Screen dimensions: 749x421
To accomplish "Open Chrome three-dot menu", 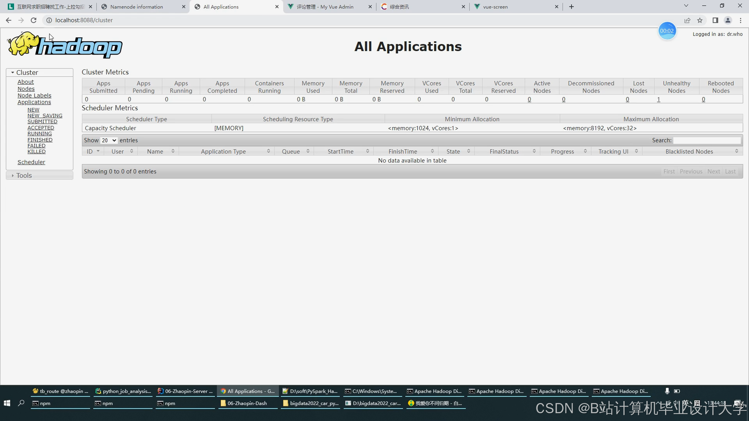I will point(740,20).
